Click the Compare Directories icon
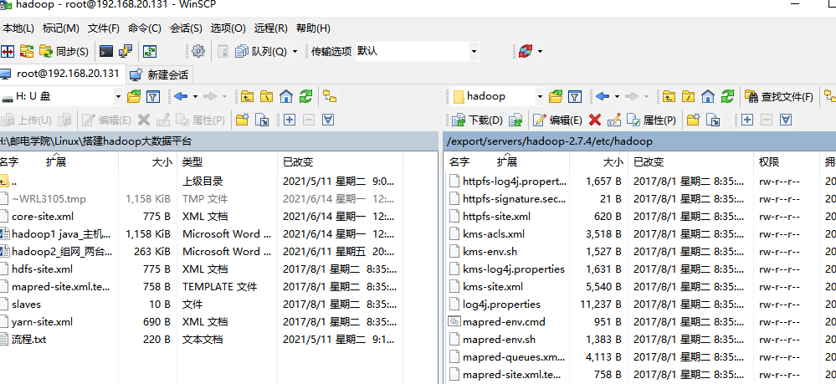This screenshot has height=384, width=836. [x=7, y=51]
